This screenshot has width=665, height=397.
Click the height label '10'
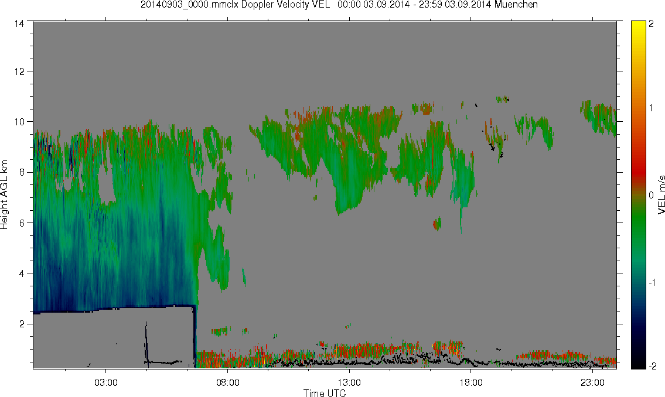point(19,122)
